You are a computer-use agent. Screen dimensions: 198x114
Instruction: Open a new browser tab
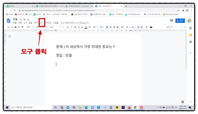pyautogui.click(x=126, y=6)
